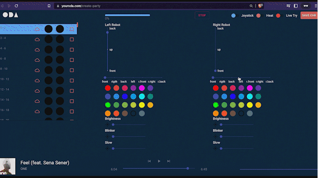Click the browser forward arrow
The height and width of the screenshot is (178, 318).
pyautogui.click(x=9, y=6)
